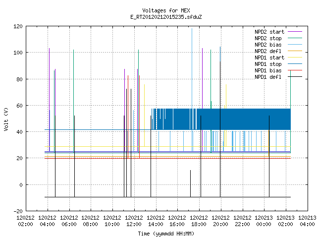Click the x-axis tick 120212 14:00
317x238 pixels.
[x=156, y=221]
